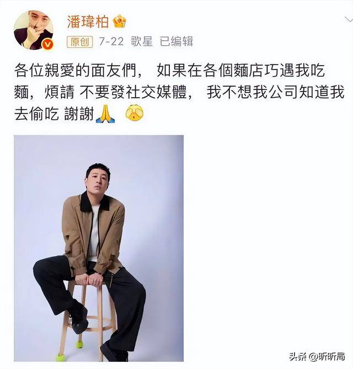Click the yellow face-covering emoji
This screenshot has height=369, width=353.
point(135,114)
